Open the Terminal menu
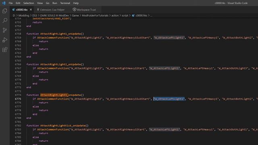Image resolution: width=258 pixels, height=145 pixels. tap(65, 3)
